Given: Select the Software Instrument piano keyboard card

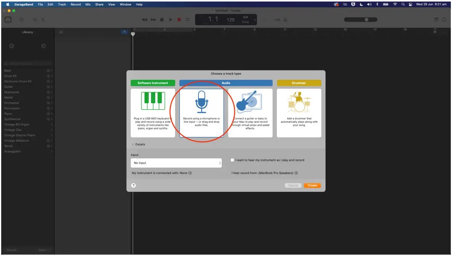Looking at the screenshot, I should coord(153,113).
